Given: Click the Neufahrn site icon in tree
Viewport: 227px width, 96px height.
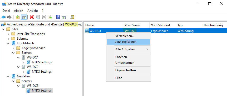Looking at the screenshot, I should (x=14, y=76).
